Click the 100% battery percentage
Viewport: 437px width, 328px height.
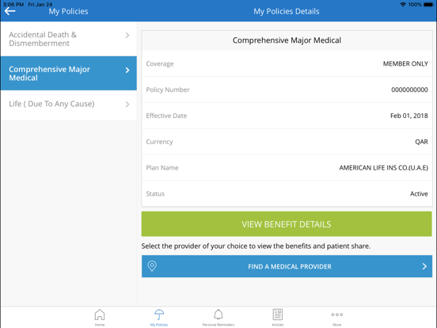415,5
